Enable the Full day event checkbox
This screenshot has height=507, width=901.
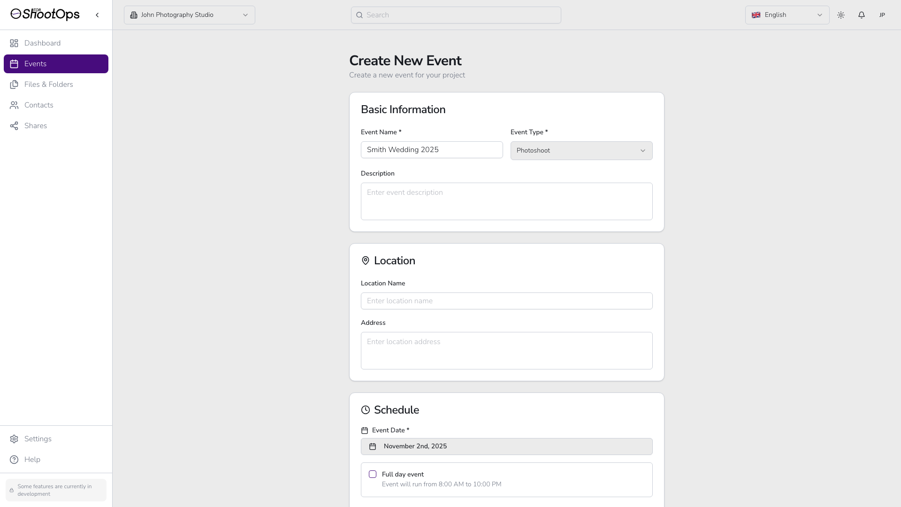373,474
